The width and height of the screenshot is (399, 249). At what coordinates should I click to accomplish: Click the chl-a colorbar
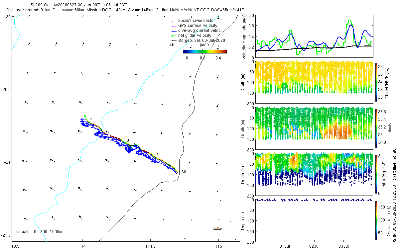point(376,174)
